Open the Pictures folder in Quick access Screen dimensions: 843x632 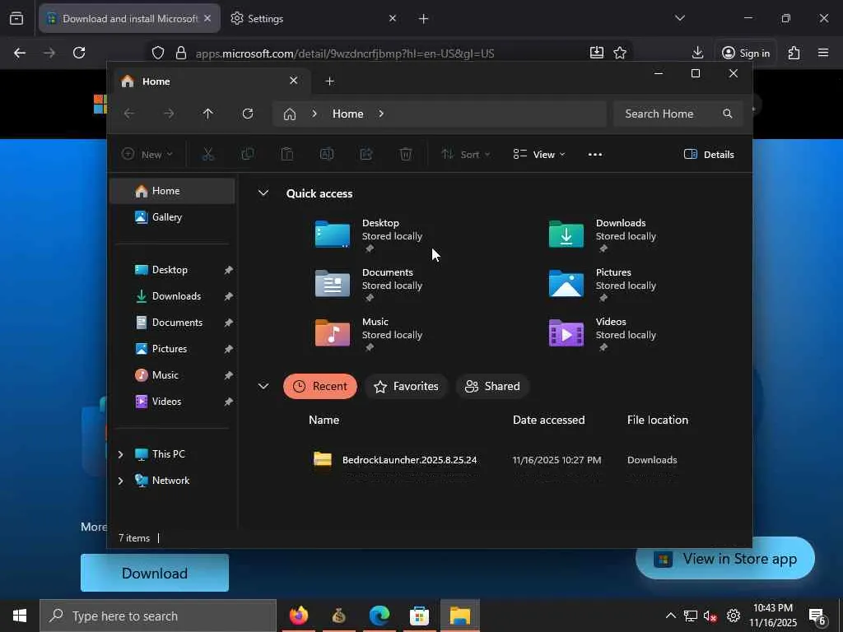click(603, 284)
